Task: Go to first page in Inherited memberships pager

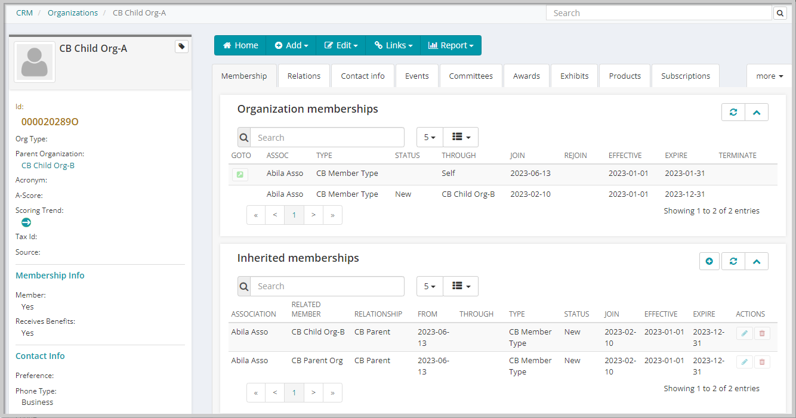Action: pyautogui.click(x=256, y=392)
